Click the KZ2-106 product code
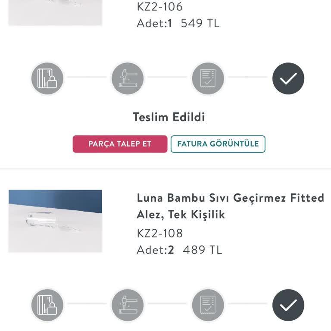Viewport: 331px width, 331px height. tap(160, 7)
